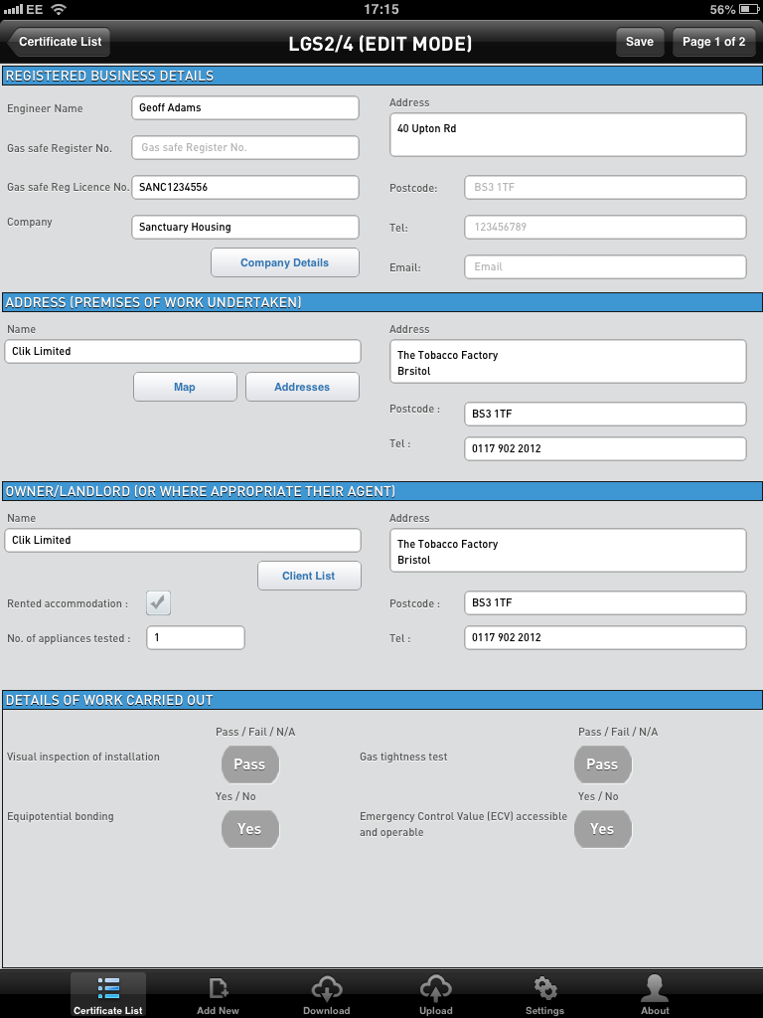
Task: Switch to Page 1 of 2 button
Action: point(713,42)
